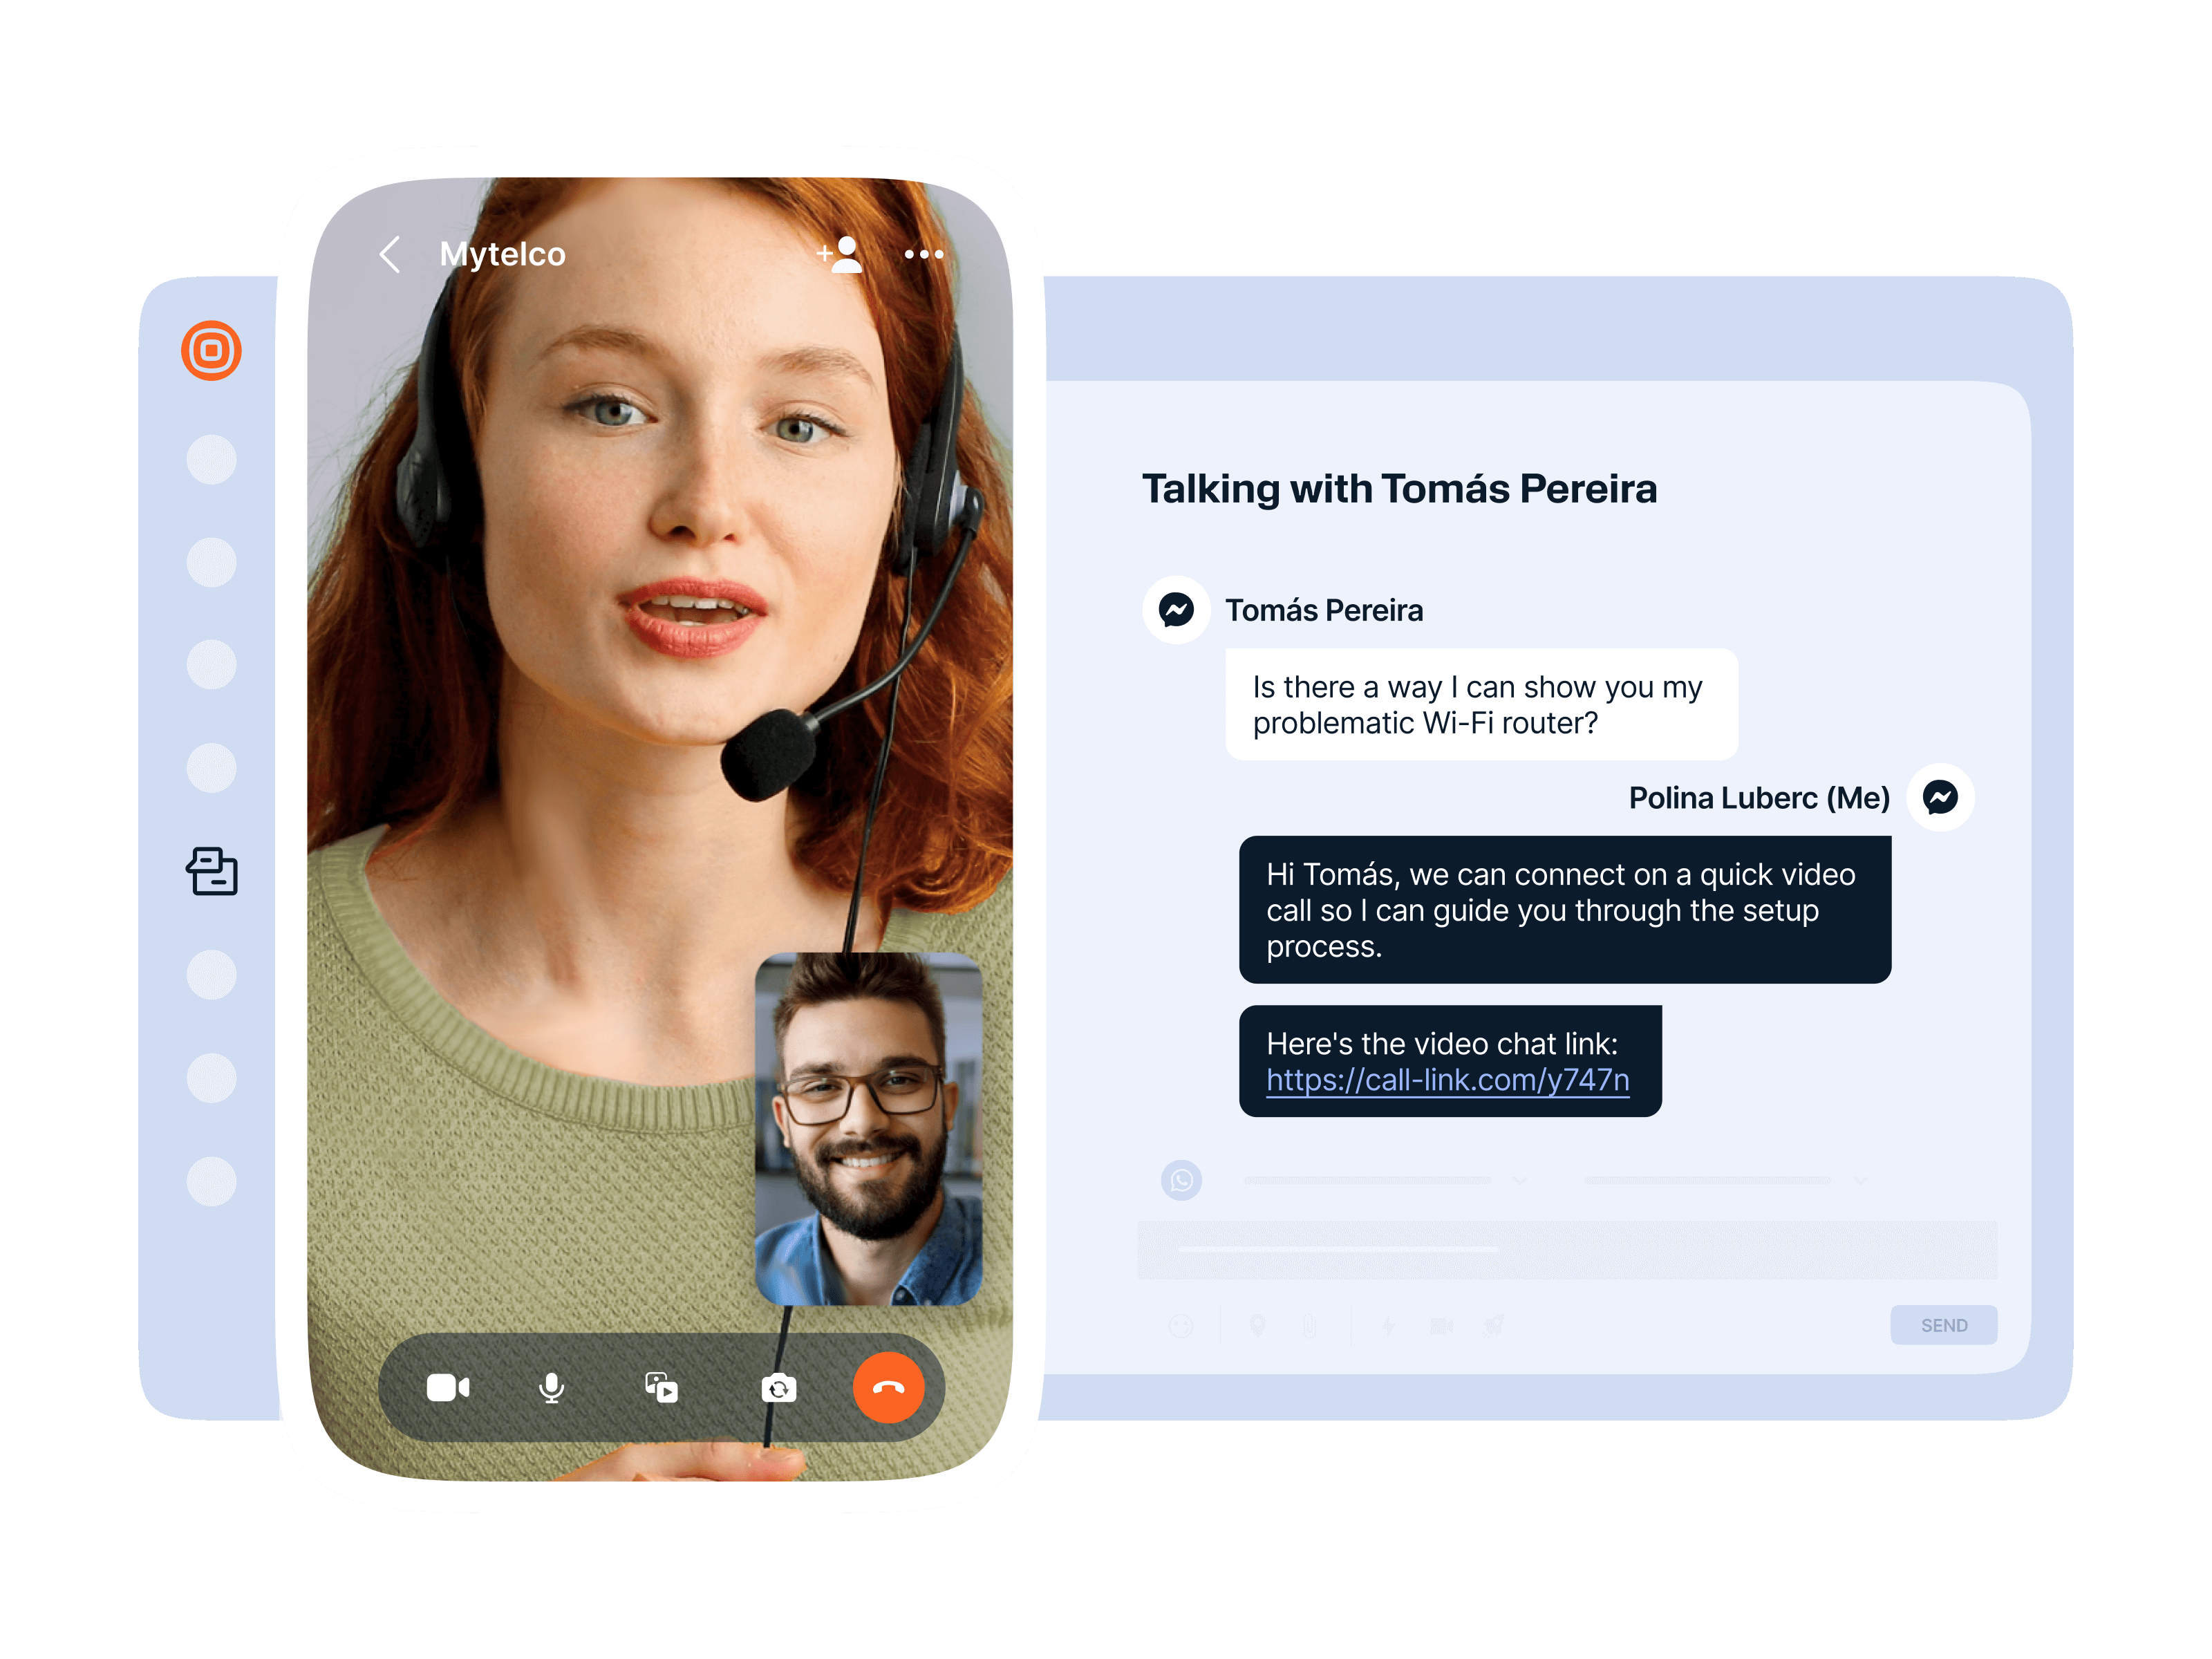Open the conversations inbox sidebar icon

(212, 871)
